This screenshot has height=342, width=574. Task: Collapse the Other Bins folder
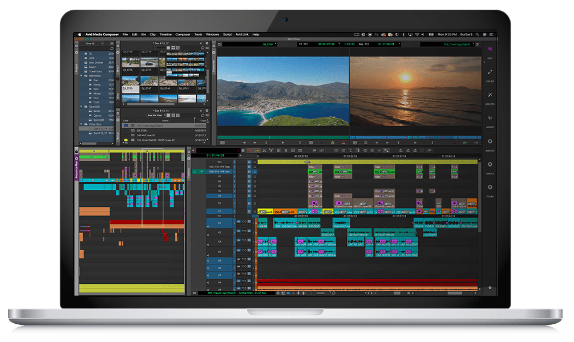[x=81, y=124]
